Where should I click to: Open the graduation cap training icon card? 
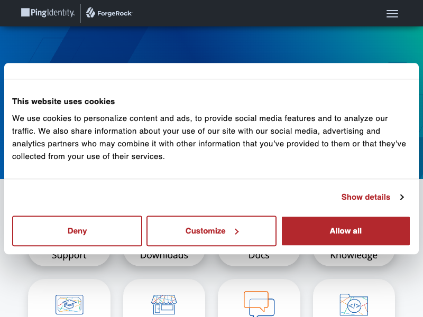click(69, 299)
